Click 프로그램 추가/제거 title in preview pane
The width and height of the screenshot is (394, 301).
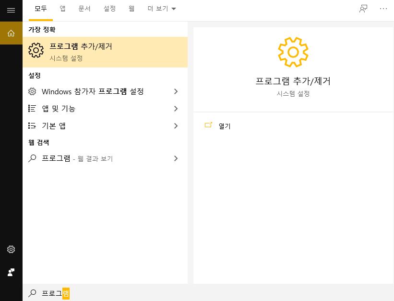(x=293, y=81)
